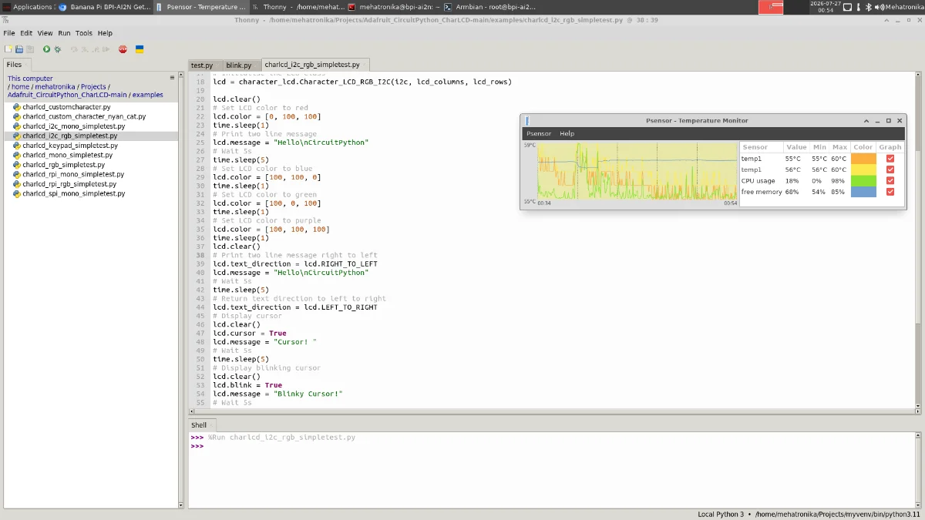Run current script with the green play icon
Image resolution: width=925 pixels, height=520 pixels.
[x=46, y=49]
